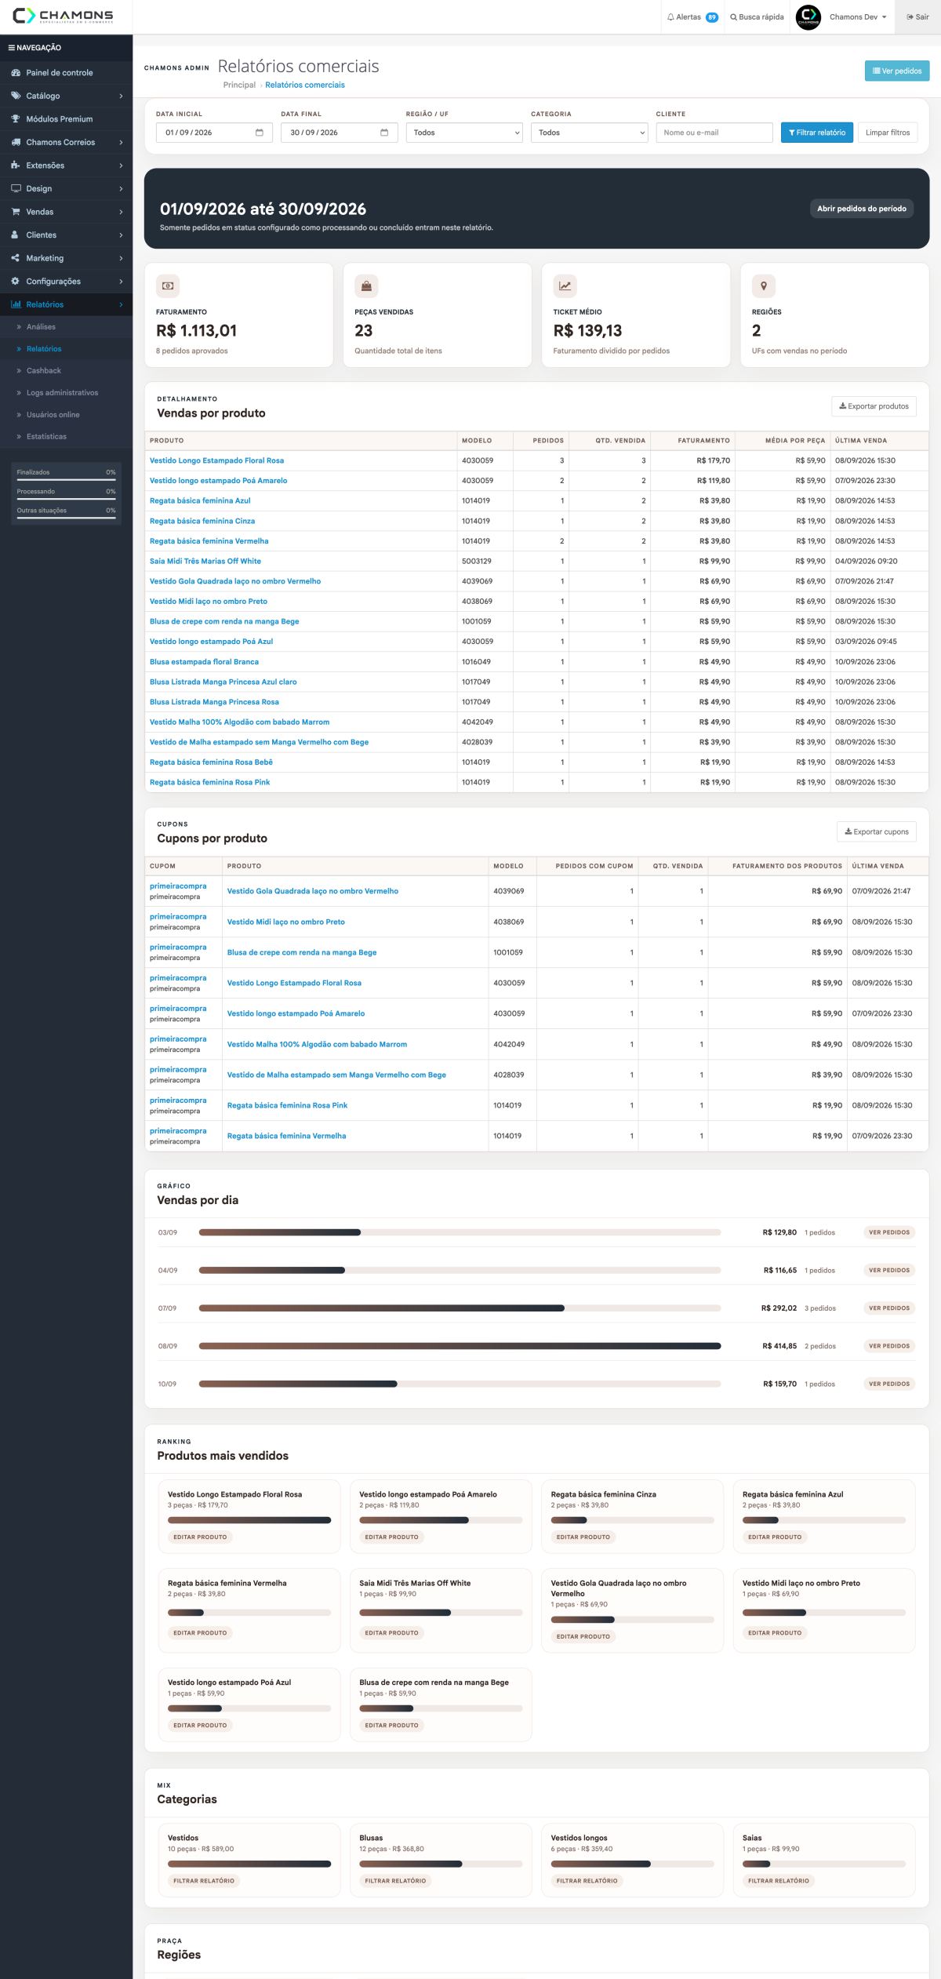Expand the Chamons Dev user menu
941x1979 pixels.
pos(858,17)
